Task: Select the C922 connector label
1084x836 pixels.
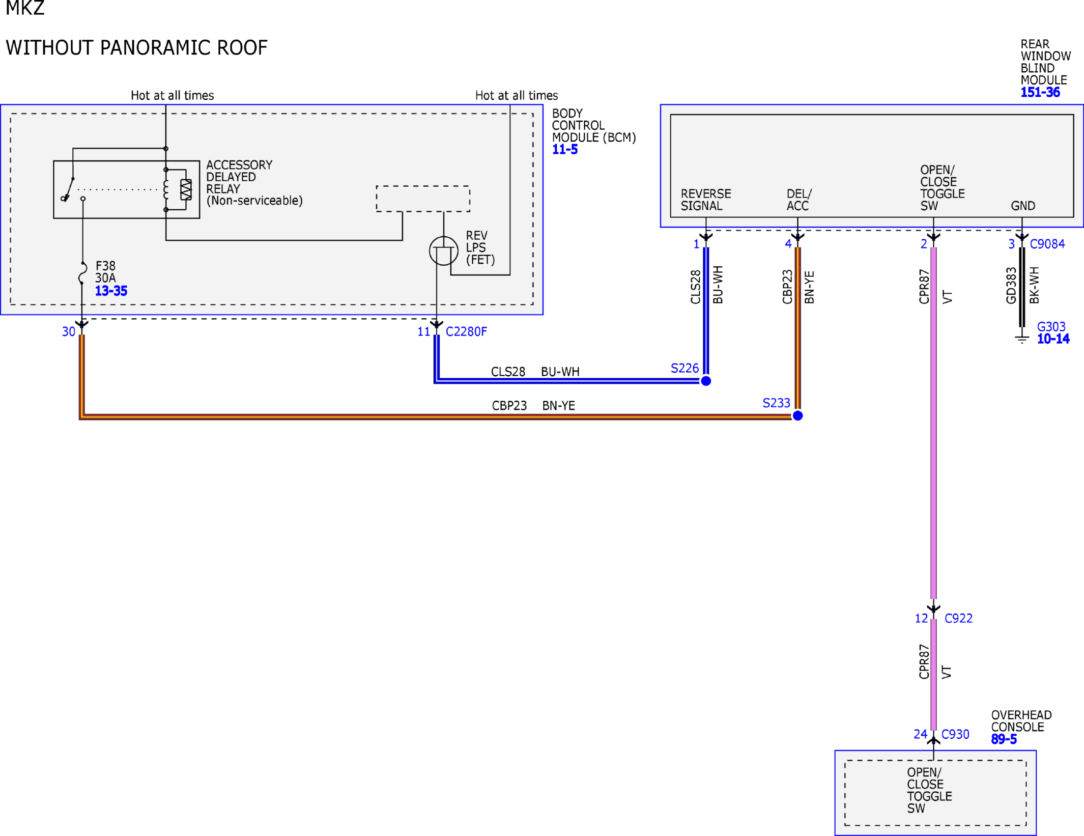Action: coord(959,619)
